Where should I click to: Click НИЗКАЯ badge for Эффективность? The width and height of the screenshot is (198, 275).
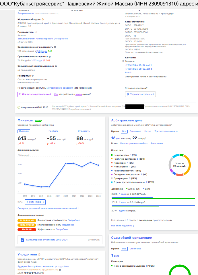[x=27, y=230]
